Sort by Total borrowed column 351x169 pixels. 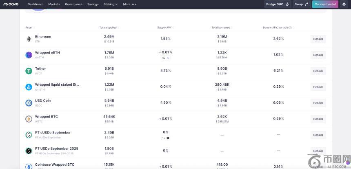221,28
